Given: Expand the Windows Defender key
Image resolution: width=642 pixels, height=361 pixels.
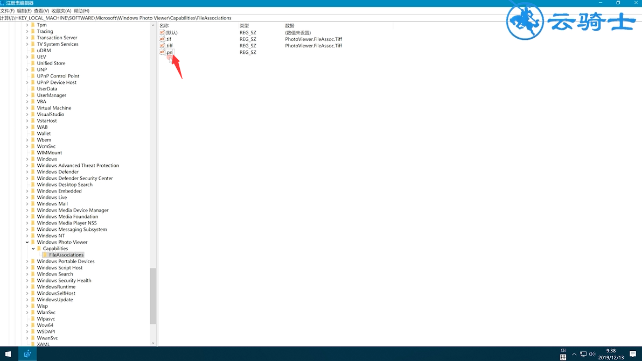Looking at the screenshot, I should pos(27,172).
